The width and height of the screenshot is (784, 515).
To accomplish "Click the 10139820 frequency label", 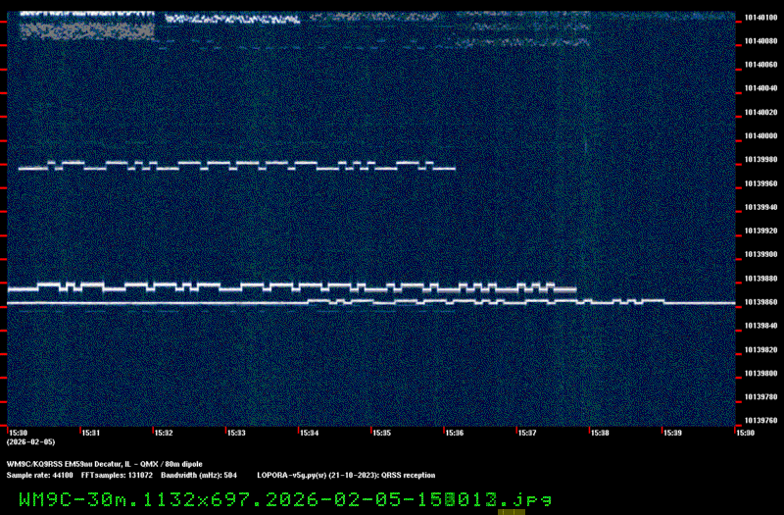I will coord(761,350).
